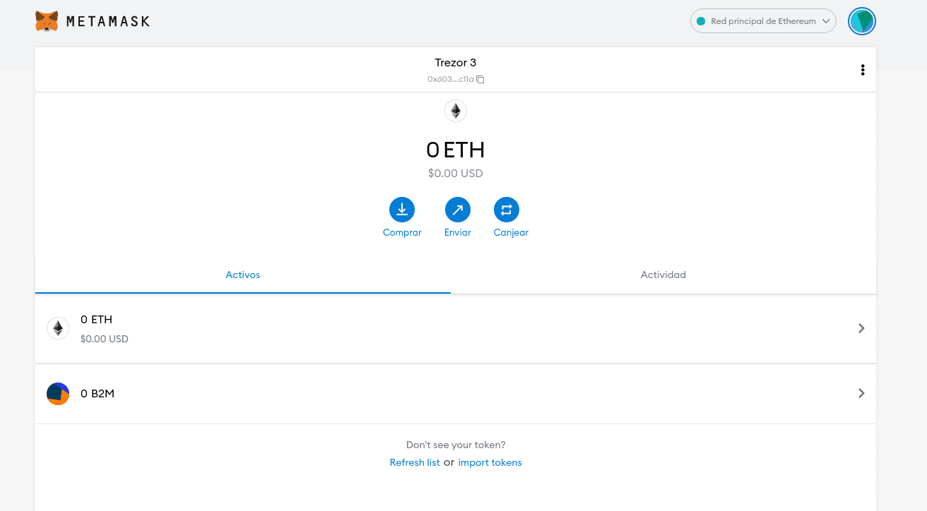The width and height of the screenshot is (927, 511).
Task: Switch to the Actividad tab
Action: coord(663,275)
